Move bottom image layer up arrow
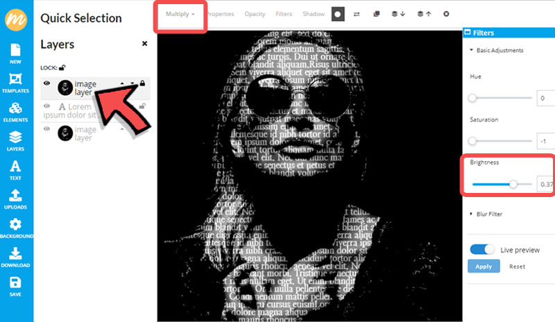 (122, 129)
